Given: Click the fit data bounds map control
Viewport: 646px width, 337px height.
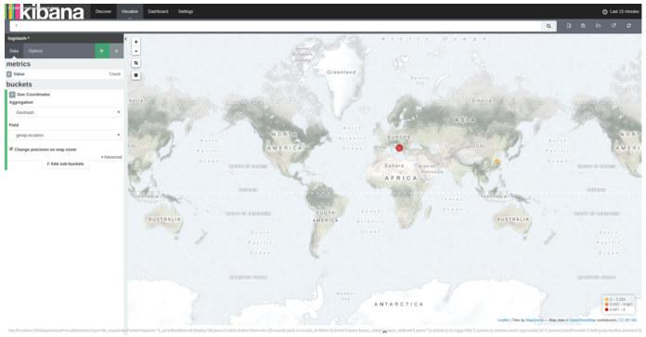Looking at the screenshot, I should click(136, 63).
